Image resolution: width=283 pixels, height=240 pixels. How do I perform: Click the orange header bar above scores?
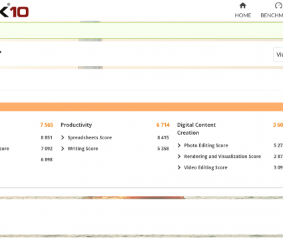point(141,107)
